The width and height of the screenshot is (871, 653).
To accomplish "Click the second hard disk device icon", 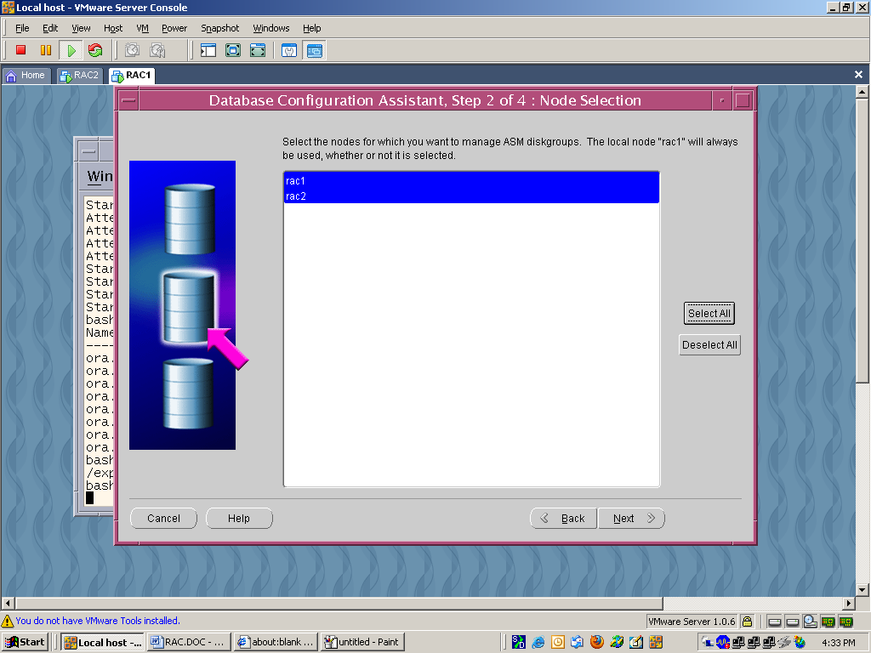I will [793, 622].
